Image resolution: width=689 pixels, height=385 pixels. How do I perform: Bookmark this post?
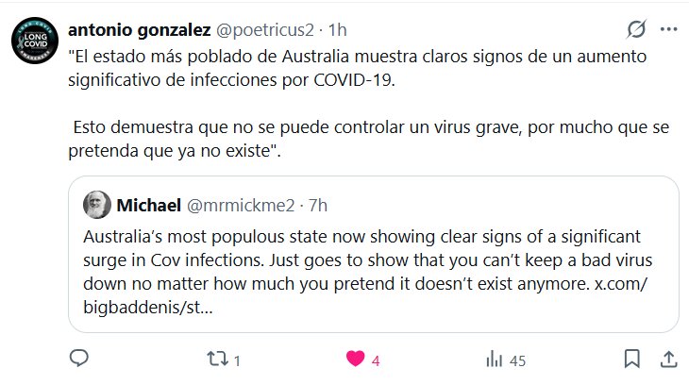[x=632, y=359]
